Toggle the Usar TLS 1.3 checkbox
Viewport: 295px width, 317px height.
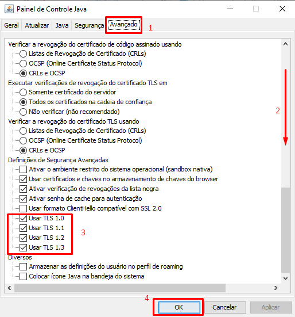click(x=23, y=247)
